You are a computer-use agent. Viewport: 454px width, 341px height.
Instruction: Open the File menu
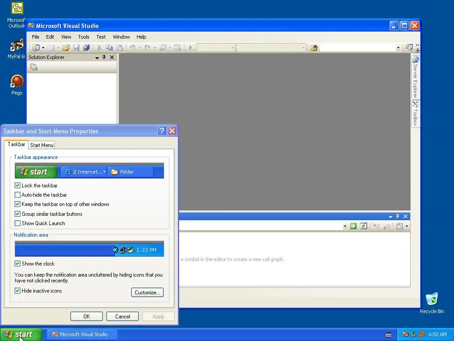pyautogui.click(x=35, y=37)
